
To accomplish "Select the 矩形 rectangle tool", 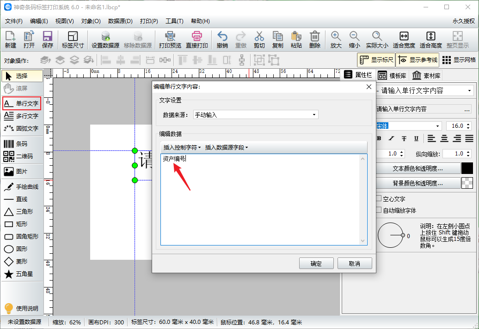I will coord(22,224).
